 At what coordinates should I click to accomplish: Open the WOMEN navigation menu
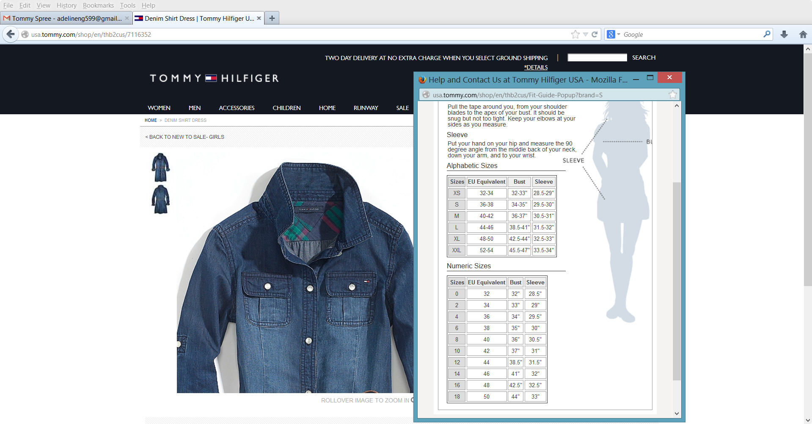point(159,108)
